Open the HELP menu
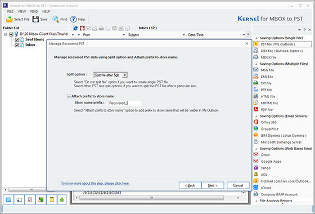315x214 pixels. tap(46, 11)
